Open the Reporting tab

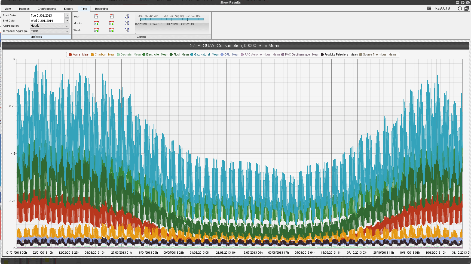pyautogui.click(x=102, y=9)
